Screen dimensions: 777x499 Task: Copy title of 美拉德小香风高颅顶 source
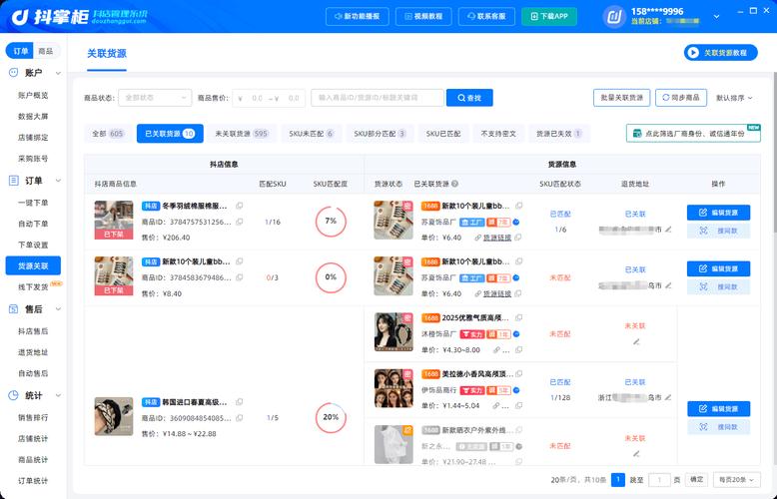(518, 374)
